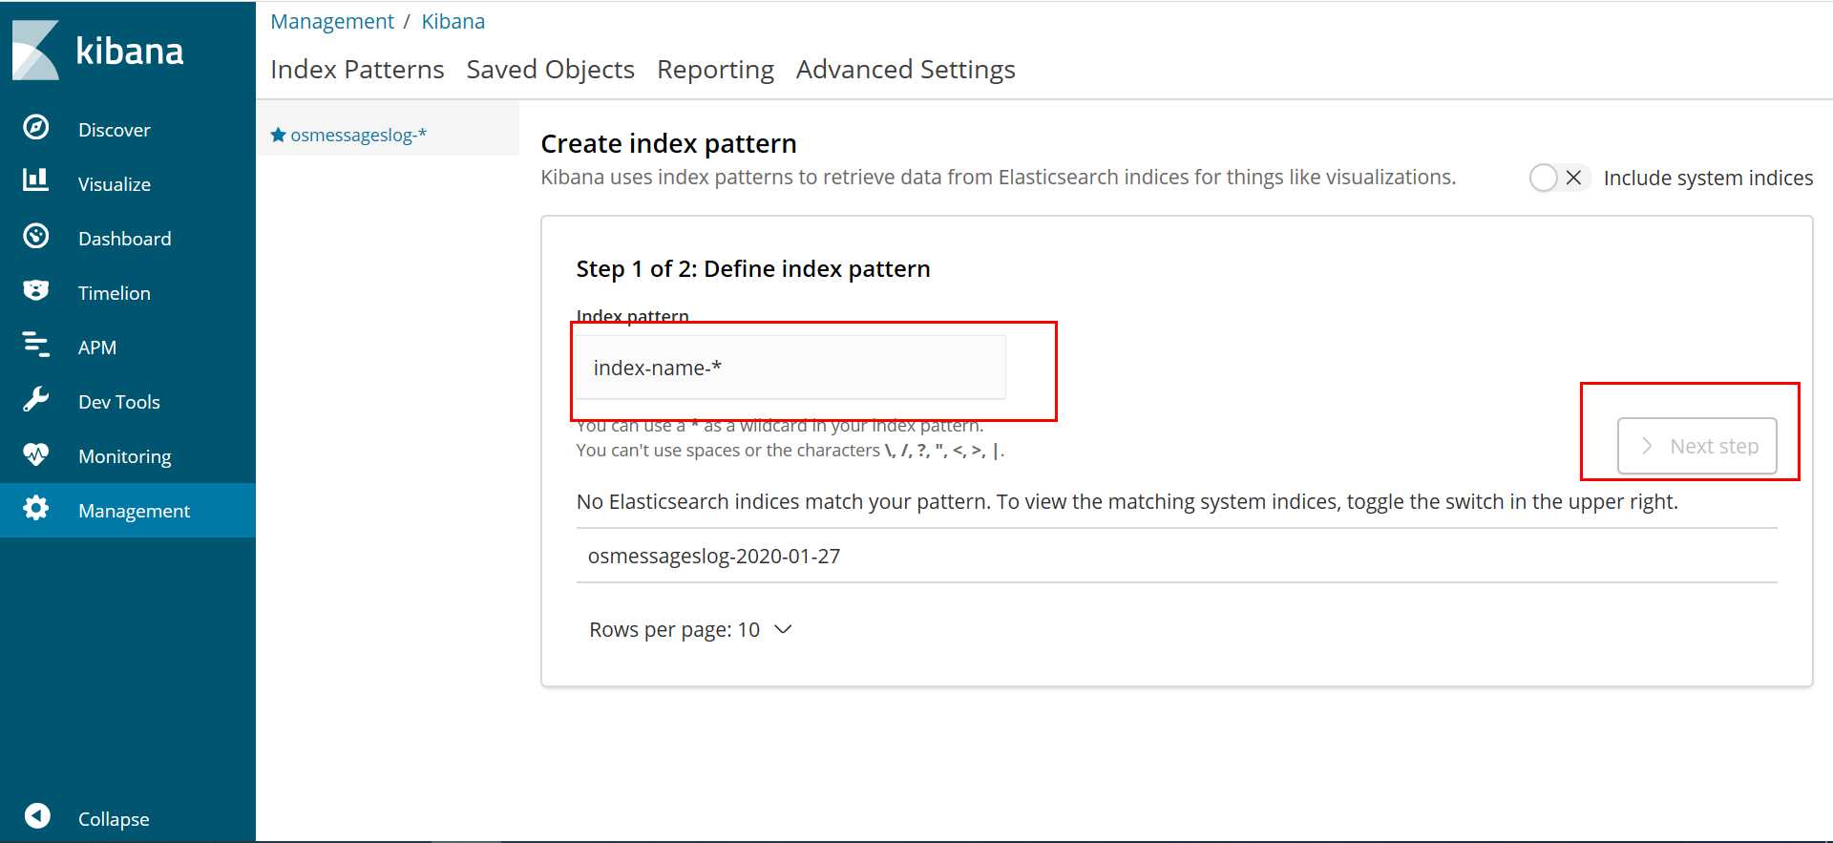Expand Rows per page dropdown
1833x843 pixels.
click(x=691, y=630)
